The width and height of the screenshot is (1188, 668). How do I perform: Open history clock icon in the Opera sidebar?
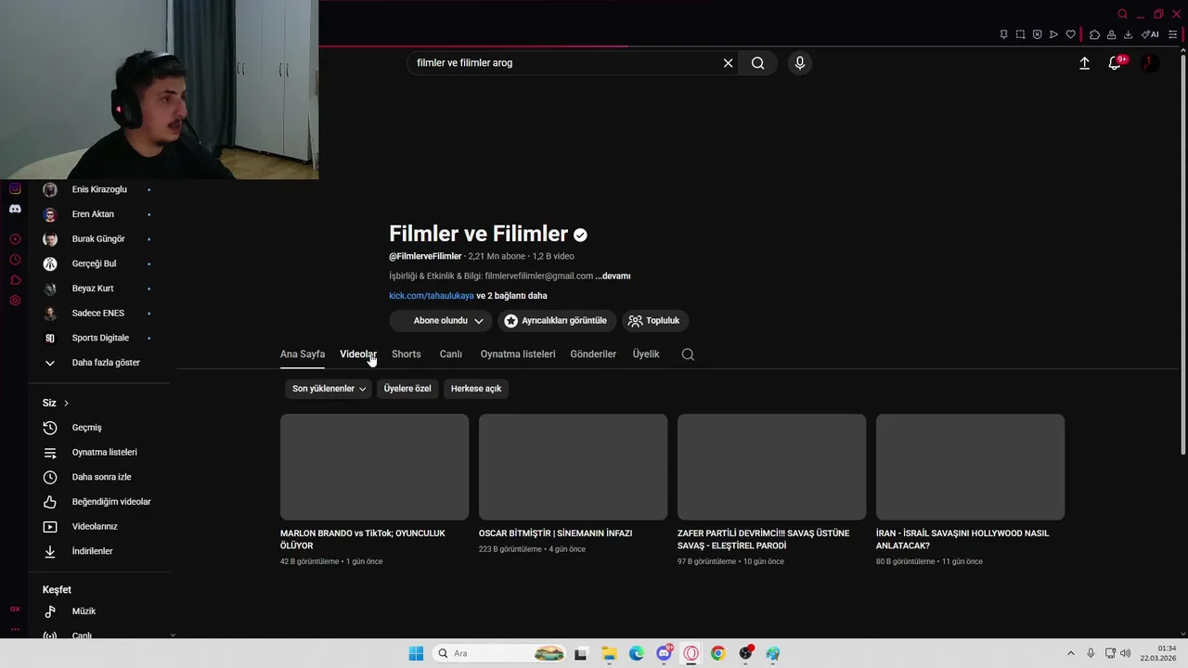[15, 260]
